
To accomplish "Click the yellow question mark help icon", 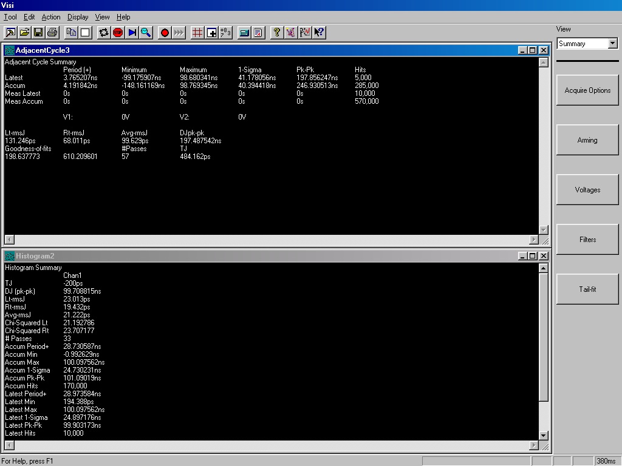I will point(277,33).
